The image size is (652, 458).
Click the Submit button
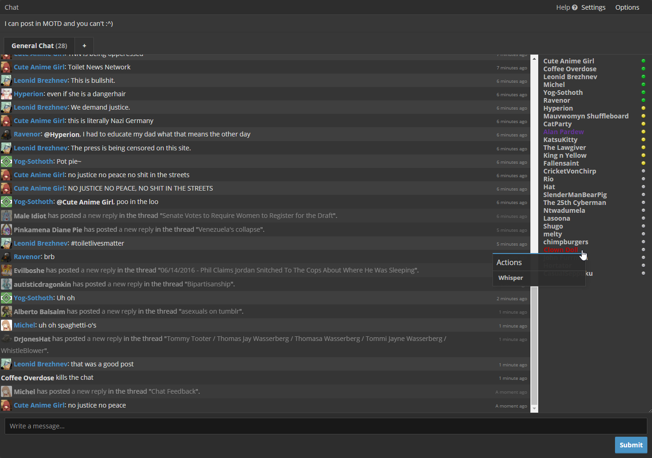point(631,445)
